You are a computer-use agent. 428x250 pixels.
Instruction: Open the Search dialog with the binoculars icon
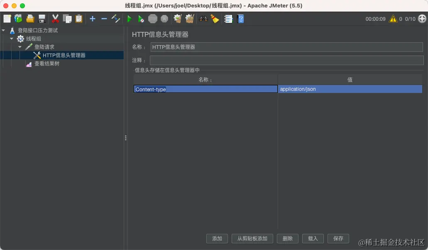tap(203, 19)
